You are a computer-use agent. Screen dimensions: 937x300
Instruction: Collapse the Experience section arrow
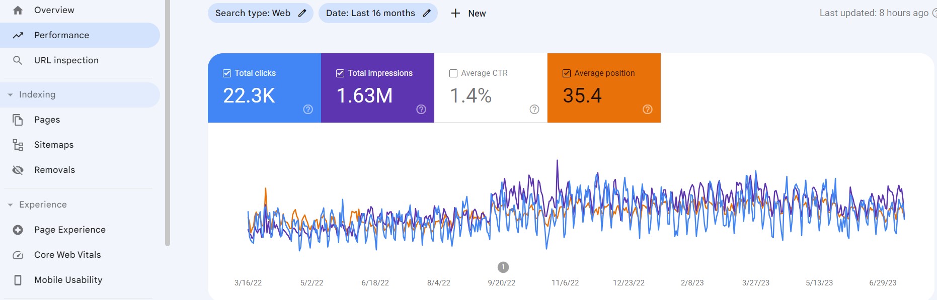click(10, 205)
